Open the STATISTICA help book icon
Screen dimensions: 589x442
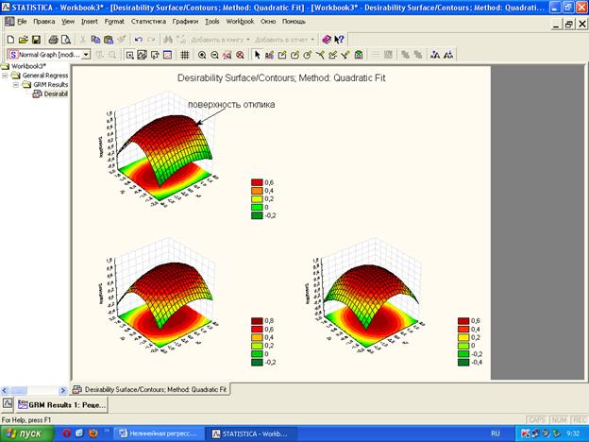(x=326, y=39)
